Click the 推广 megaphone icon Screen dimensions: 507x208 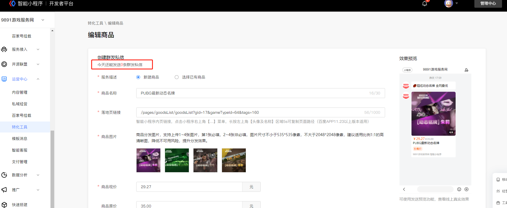(x=4, y=190)
